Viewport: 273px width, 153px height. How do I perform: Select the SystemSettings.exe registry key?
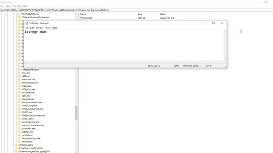coord(31,139)
